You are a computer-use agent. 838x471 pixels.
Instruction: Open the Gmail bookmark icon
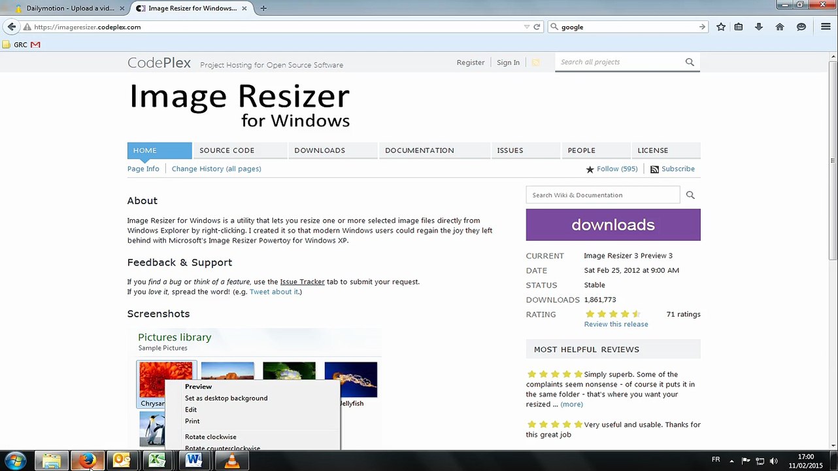click(x=35, y=44)
